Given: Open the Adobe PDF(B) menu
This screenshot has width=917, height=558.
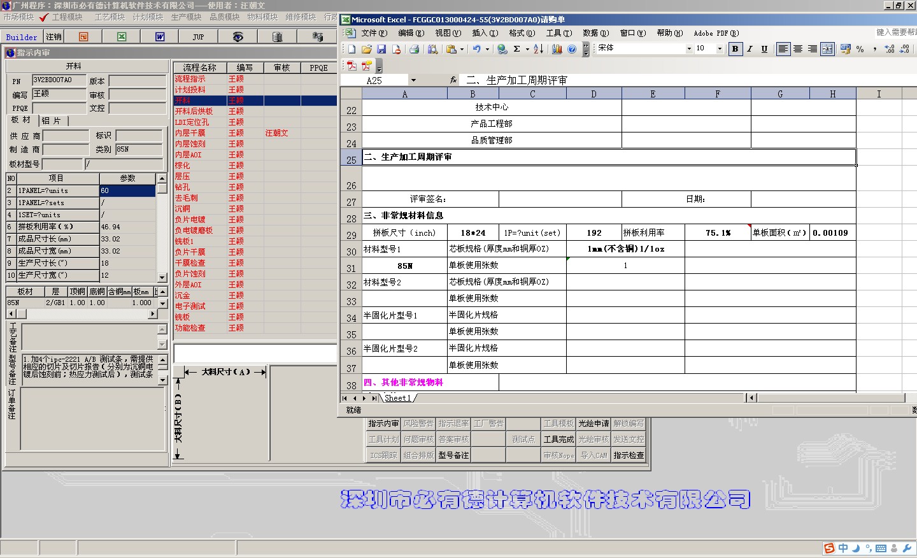Looking at the screenshot, I should coord(716,33).
